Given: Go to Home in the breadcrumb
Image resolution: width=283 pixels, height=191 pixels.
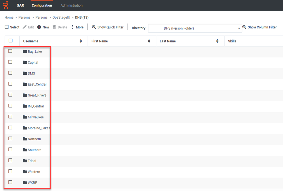Looking at the screenshot, I should click(9, 18).
